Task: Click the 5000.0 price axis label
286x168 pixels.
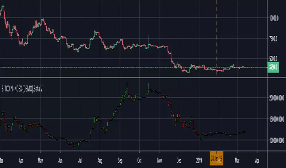Action: pos(273,59)
